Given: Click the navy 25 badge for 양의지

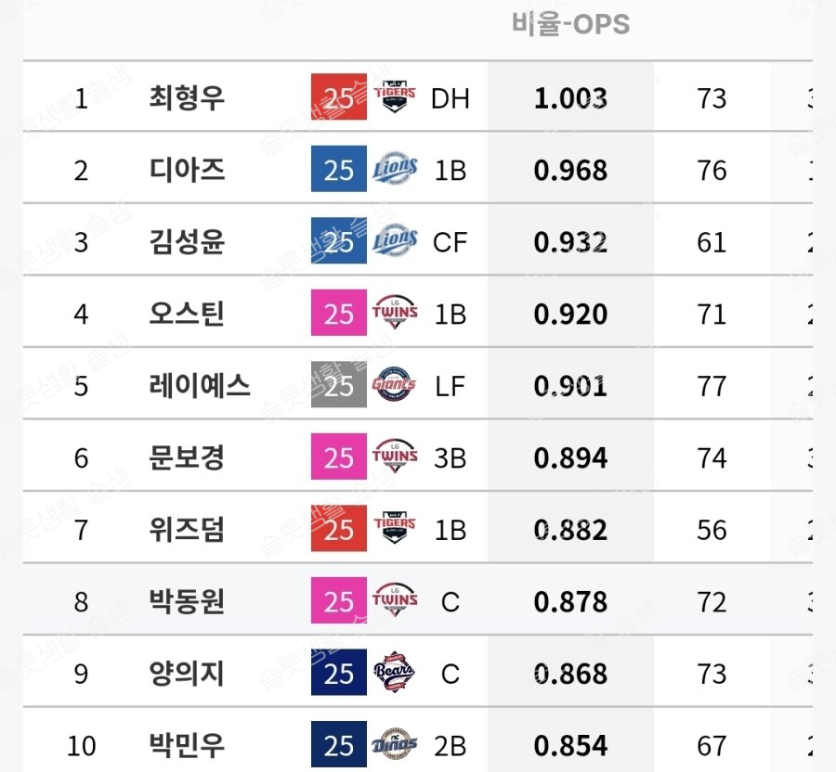Looking at the screenshot, I should [339, 672].
